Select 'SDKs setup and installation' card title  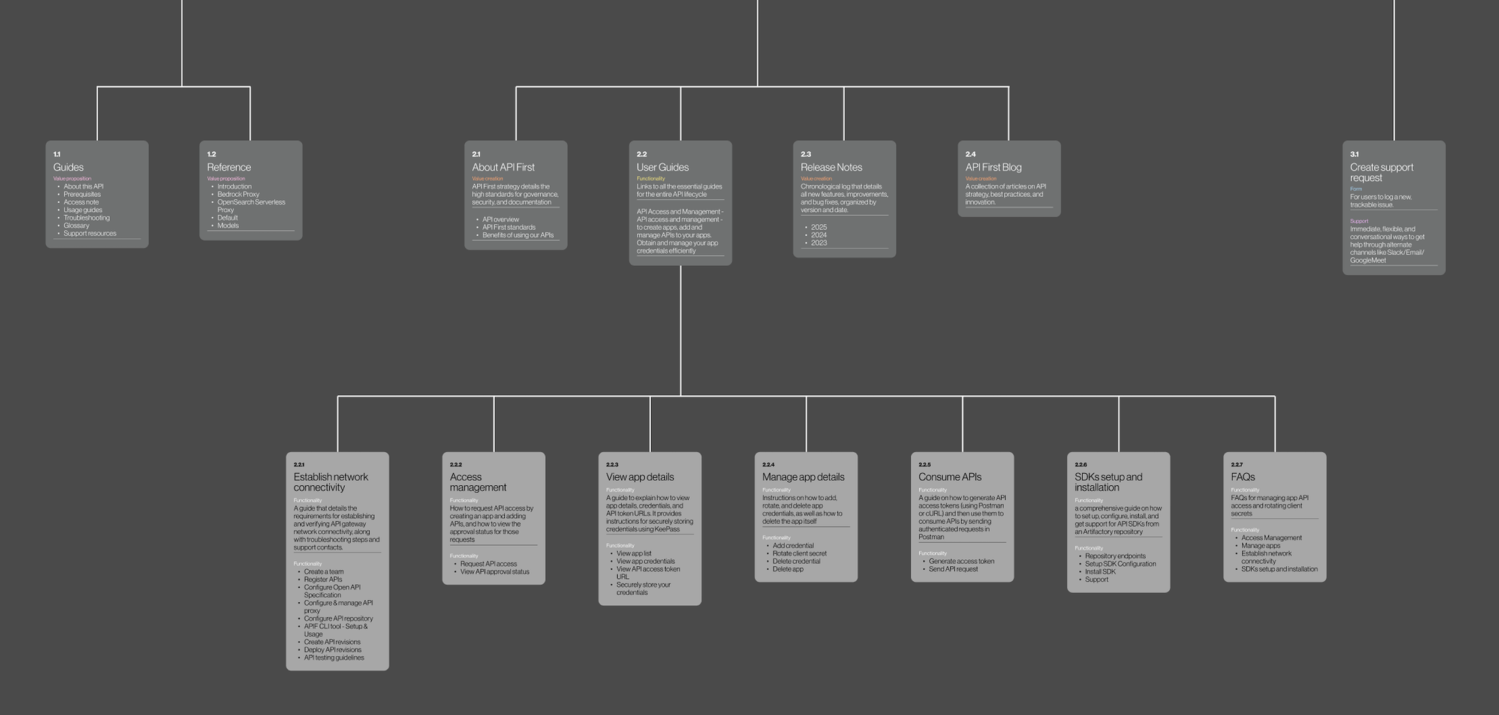point(1108,482)
